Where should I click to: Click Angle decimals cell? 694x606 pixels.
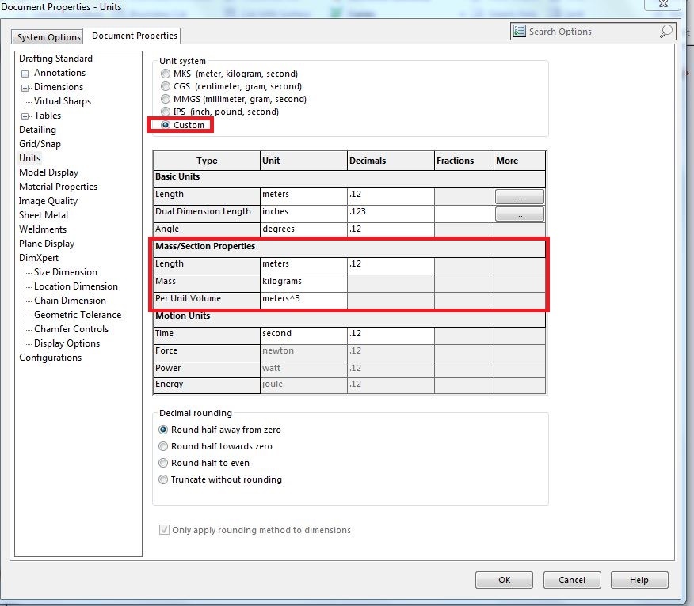click(391, 230)
